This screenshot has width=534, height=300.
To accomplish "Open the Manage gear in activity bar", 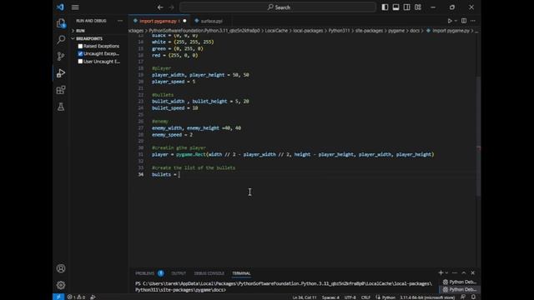I will tap(61, 285).
